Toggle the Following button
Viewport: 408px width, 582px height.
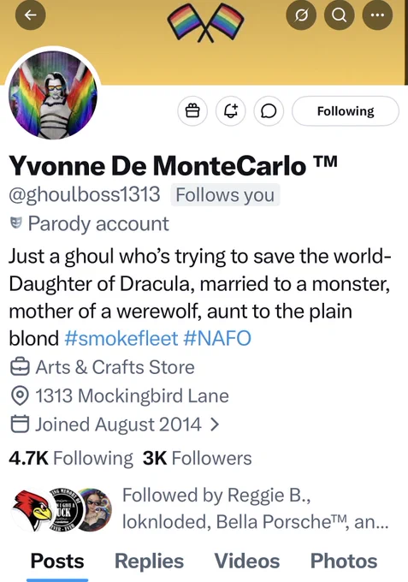point(346,111)
